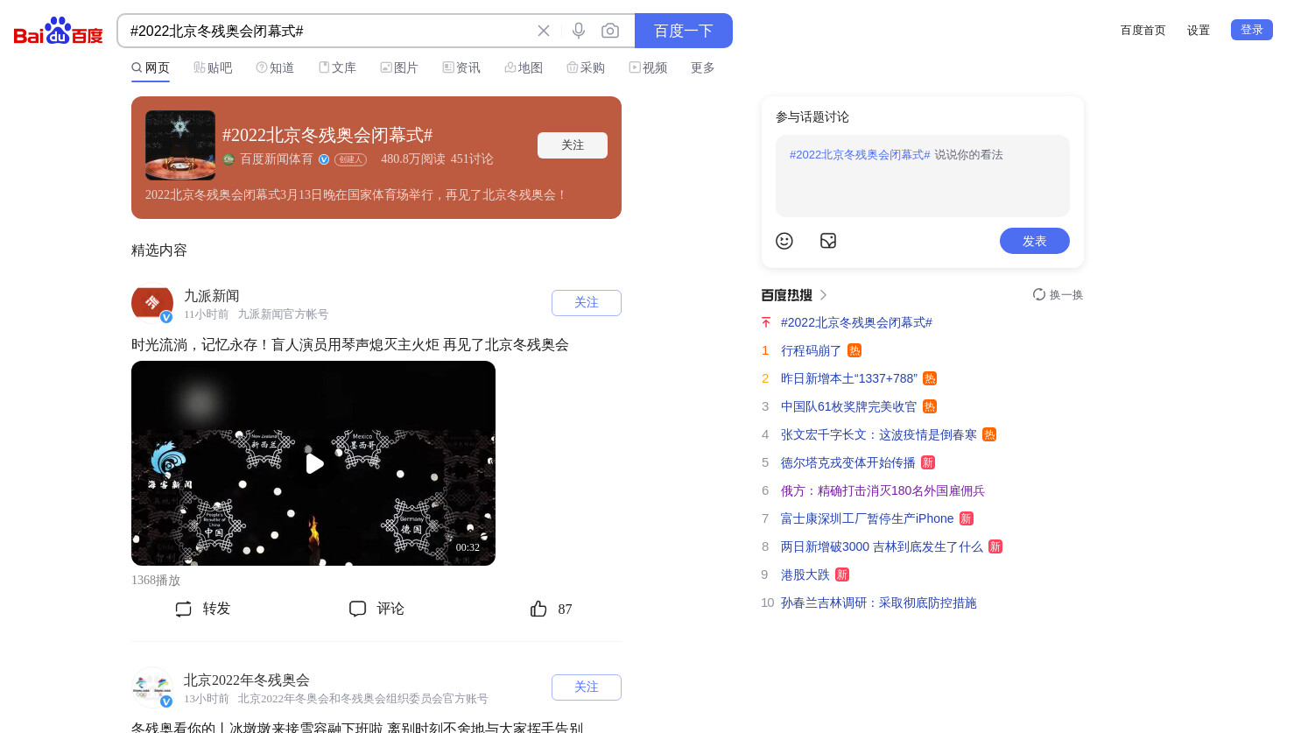Click the 精选内容 section heading
This screenshot has height=733, width=1294.
tap(159, 250)
